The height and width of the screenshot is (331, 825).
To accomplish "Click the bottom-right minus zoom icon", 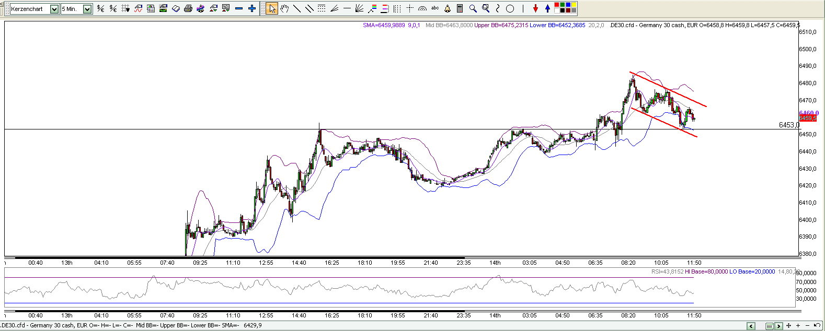I will [807, 326].
